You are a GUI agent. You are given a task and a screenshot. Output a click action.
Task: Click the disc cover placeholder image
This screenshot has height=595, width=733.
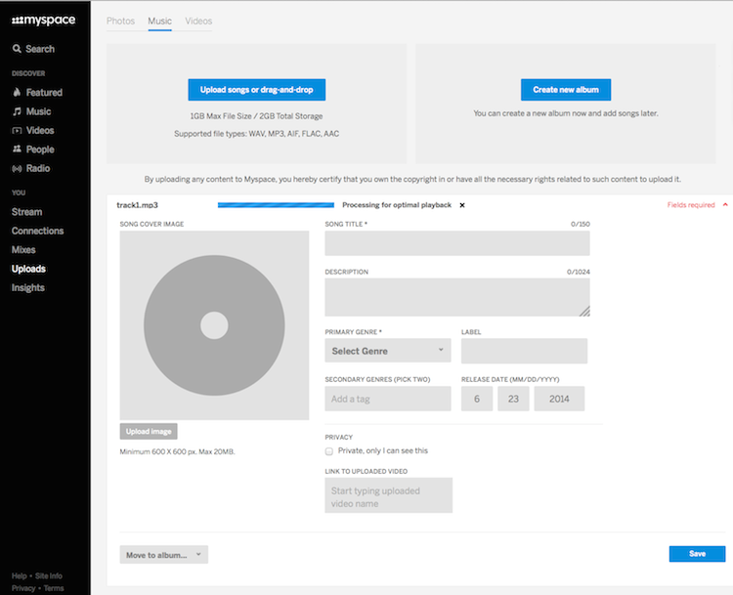tap(214, 325)
